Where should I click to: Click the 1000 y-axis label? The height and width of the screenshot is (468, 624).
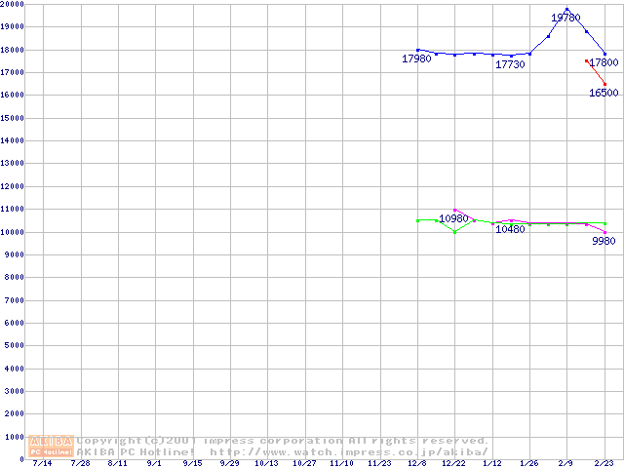coord(15,437)
